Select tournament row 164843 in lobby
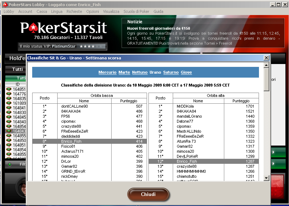The height and width of the screenshot is (206, 289). coord(16,131)
